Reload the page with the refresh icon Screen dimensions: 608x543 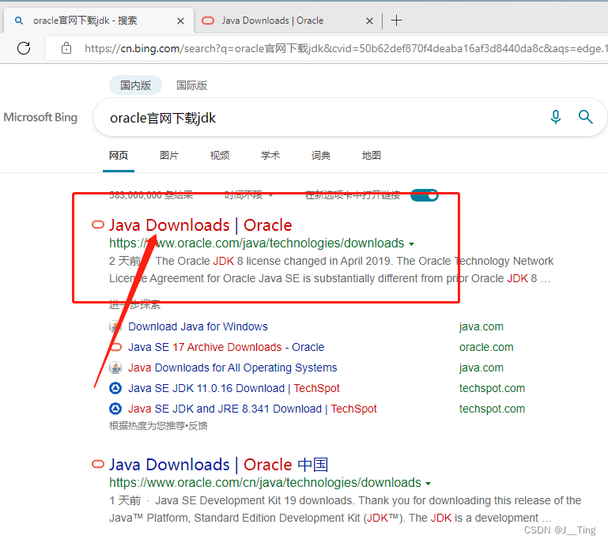point(24,48)
